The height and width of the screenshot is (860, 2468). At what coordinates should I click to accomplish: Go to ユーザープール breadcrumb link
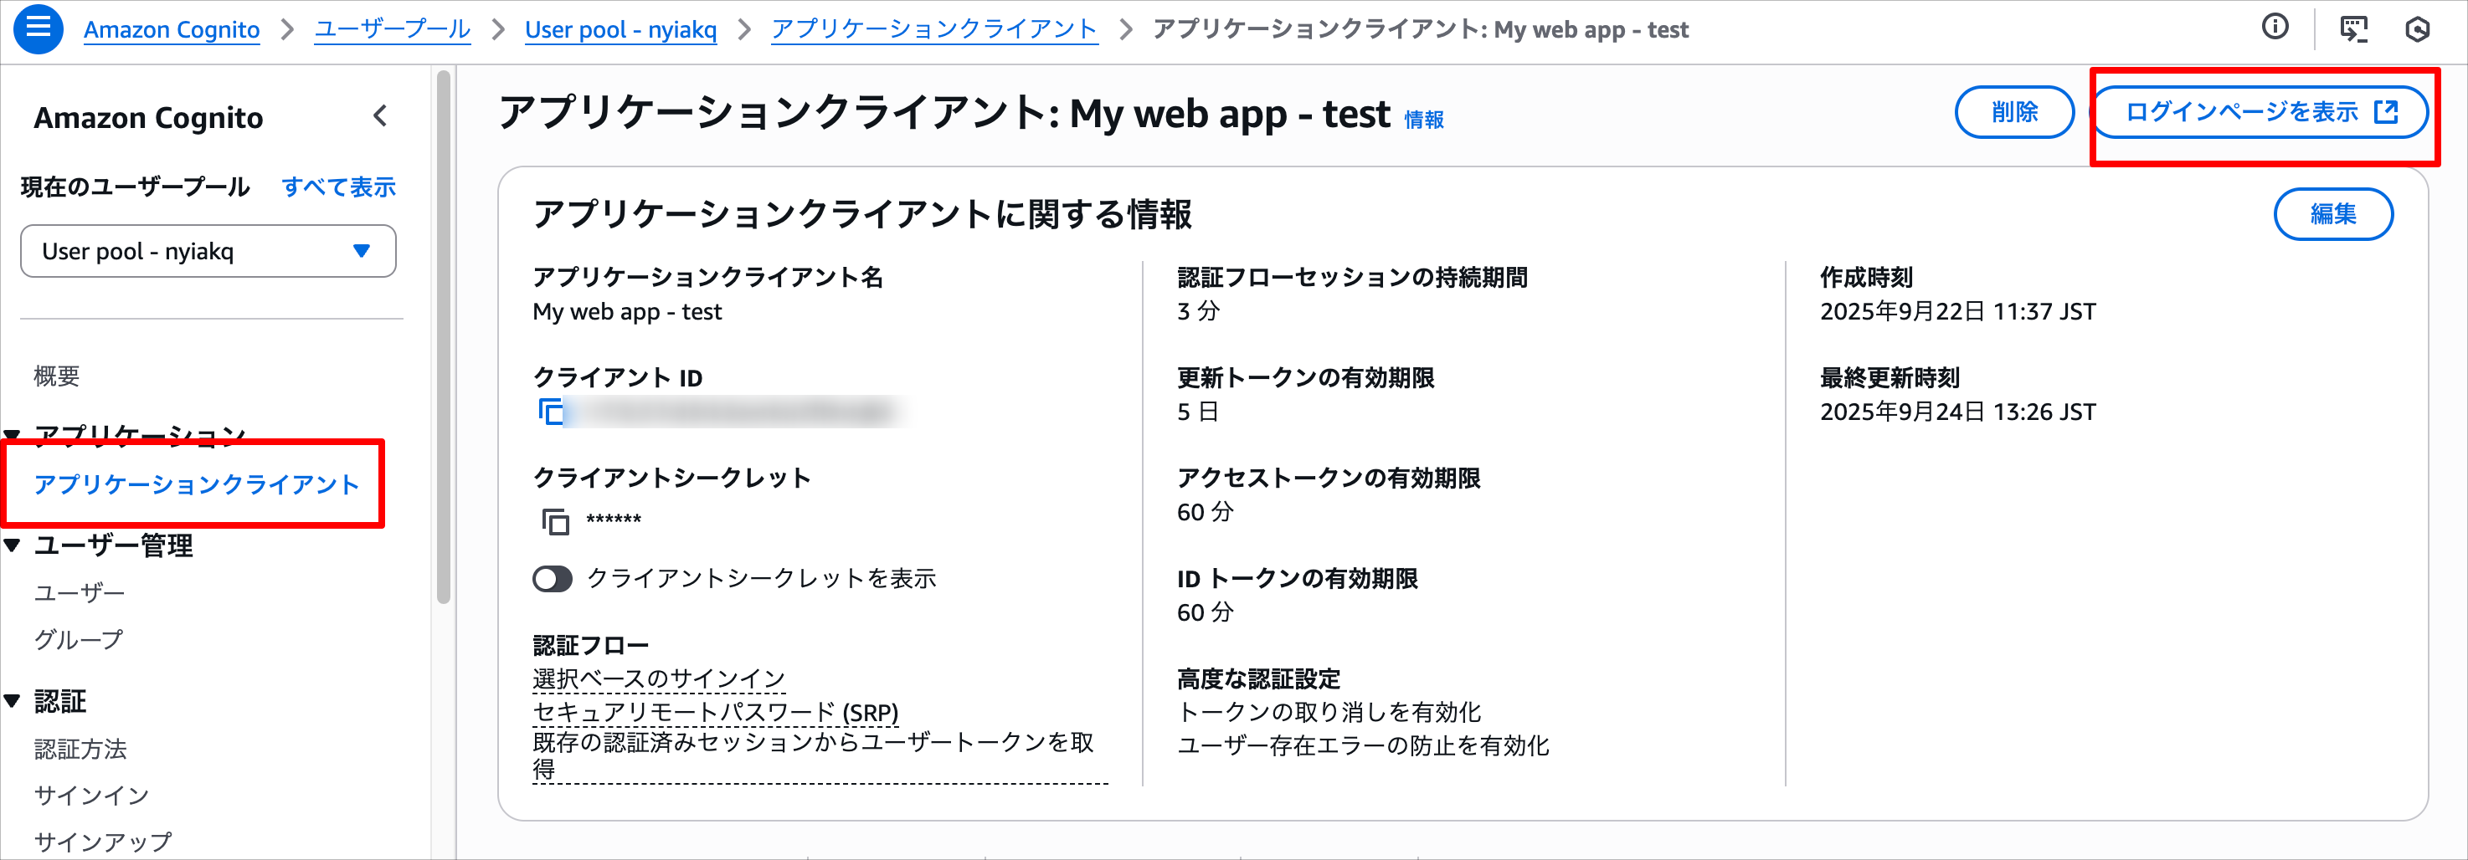[393, 29]
